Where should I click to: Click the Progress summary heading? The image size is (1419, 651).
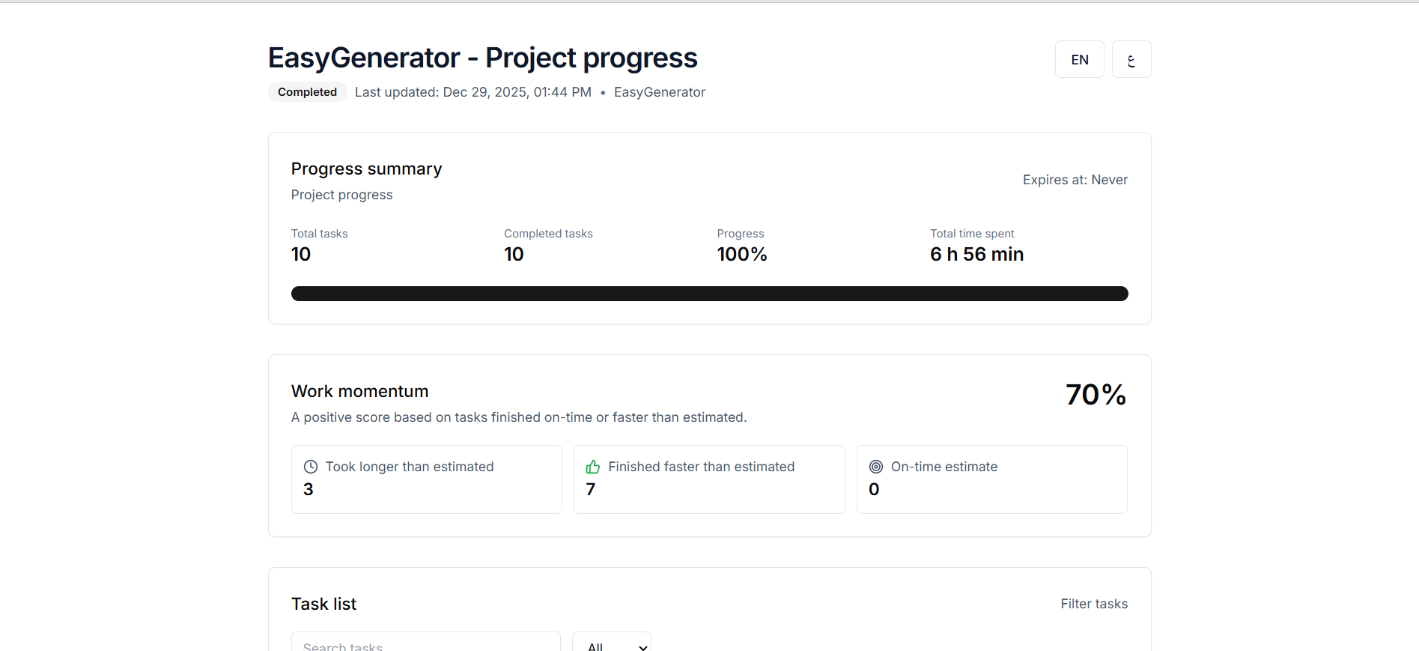click(x=367, y=169)
